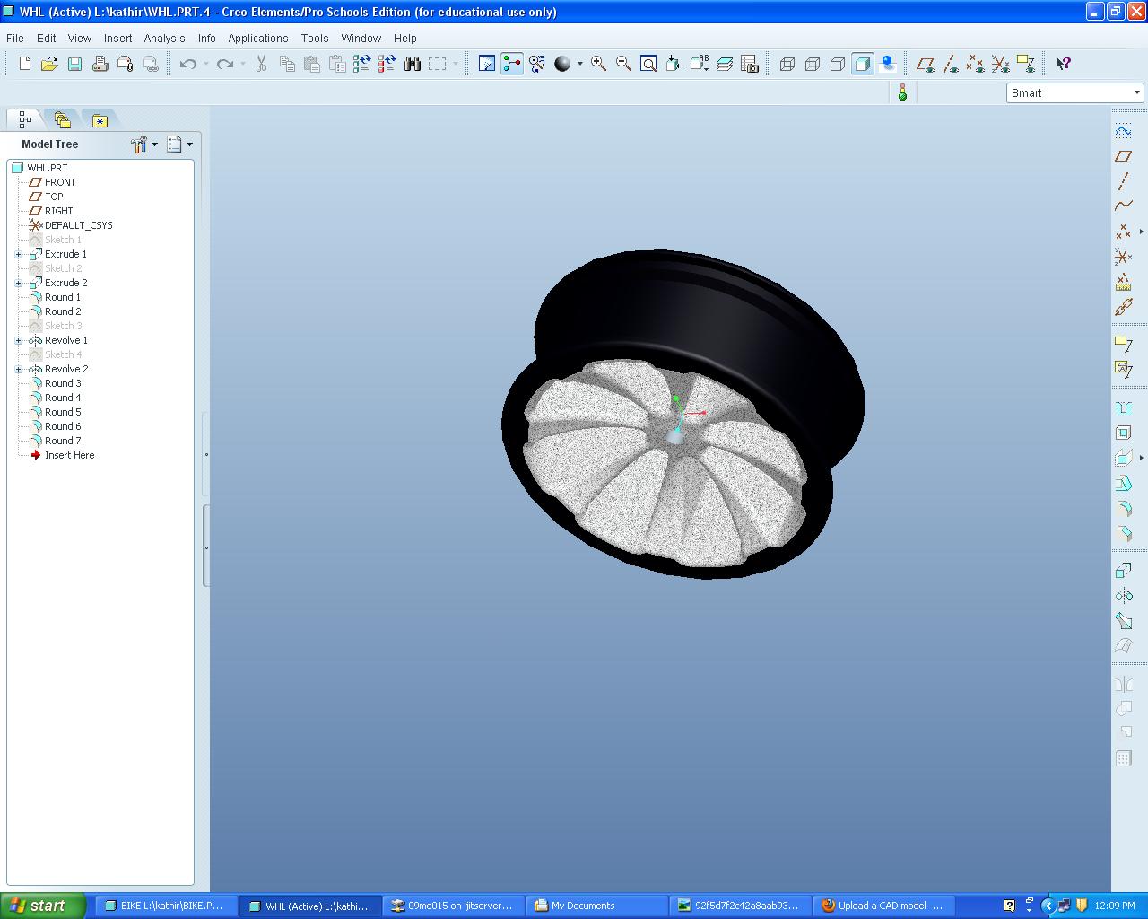The width and height of the screenshot is (1148, 919).
Task: Open the Windows start button
Action: (x=43, y=906)
